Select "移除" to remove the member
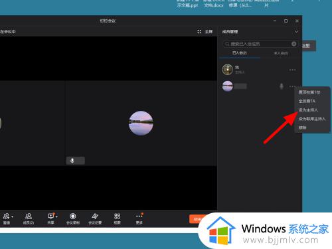This screenshot has width=332, height=249. pyautogui.click(x=302, y=127)
